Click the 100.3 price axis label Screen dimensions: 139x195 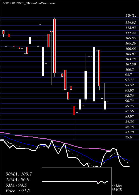click(x=130, y=69)
